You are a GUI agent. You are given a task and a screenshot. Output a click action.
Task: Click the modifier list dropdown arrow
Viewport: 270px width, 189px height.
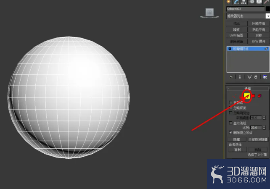pyautogui.click(x=268, y=16)
